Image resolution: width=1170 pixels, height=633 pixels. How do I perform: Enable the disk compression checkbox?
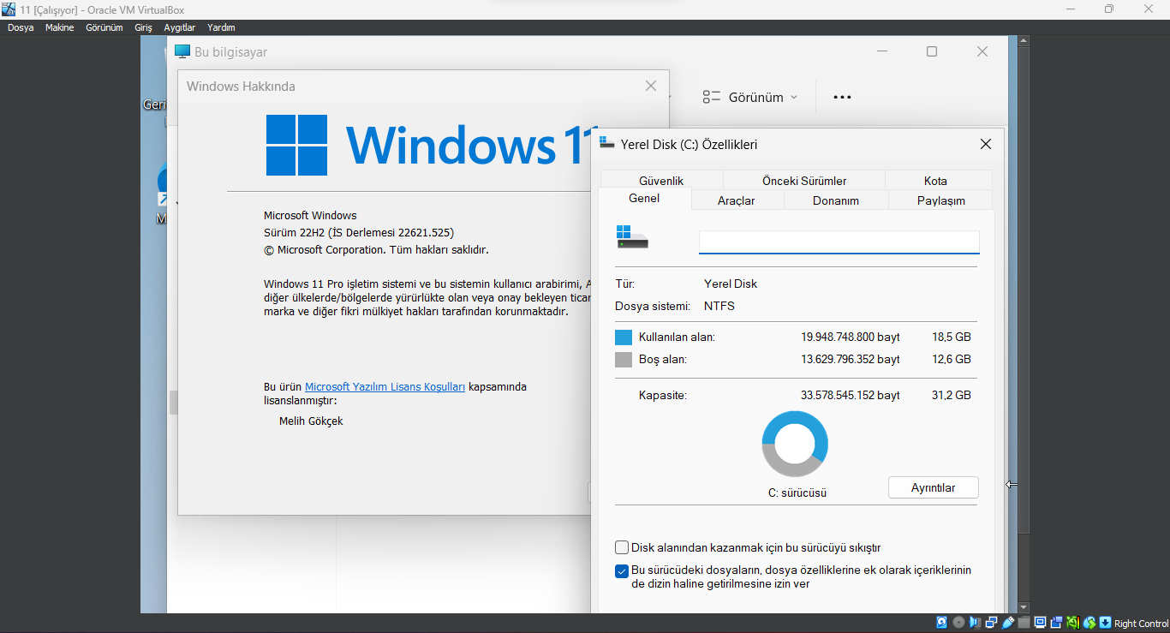click(x=622, y=547)
